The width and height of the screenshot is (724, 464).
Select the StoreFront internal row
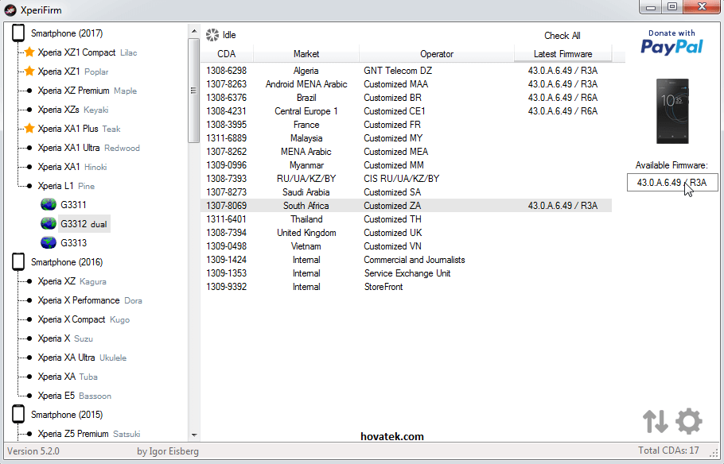pyautogui.click(x=407, y=287)
